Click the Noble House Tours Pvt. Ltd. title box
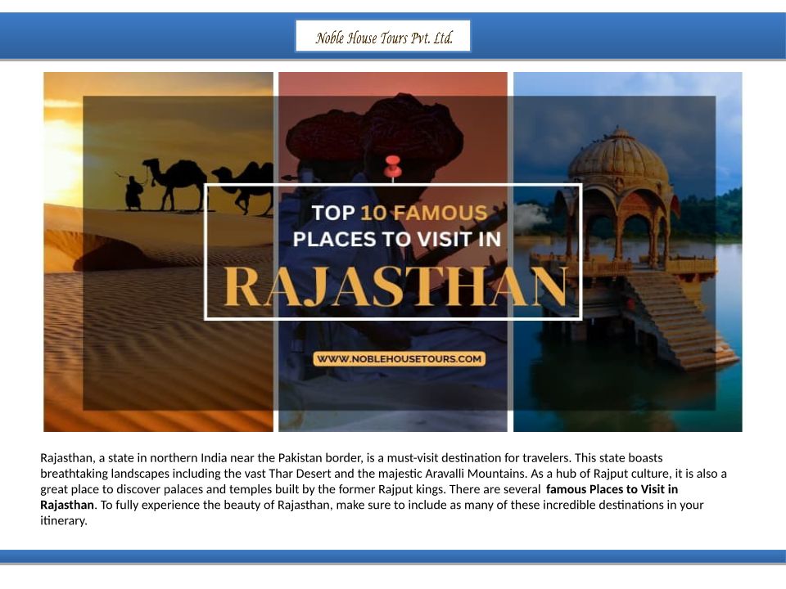Image resolution: width=786 pixels, height=589 pixels. click(x=383, y=37)
